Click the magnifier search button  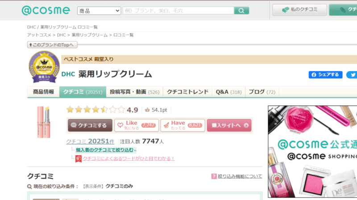click(241, 11)
